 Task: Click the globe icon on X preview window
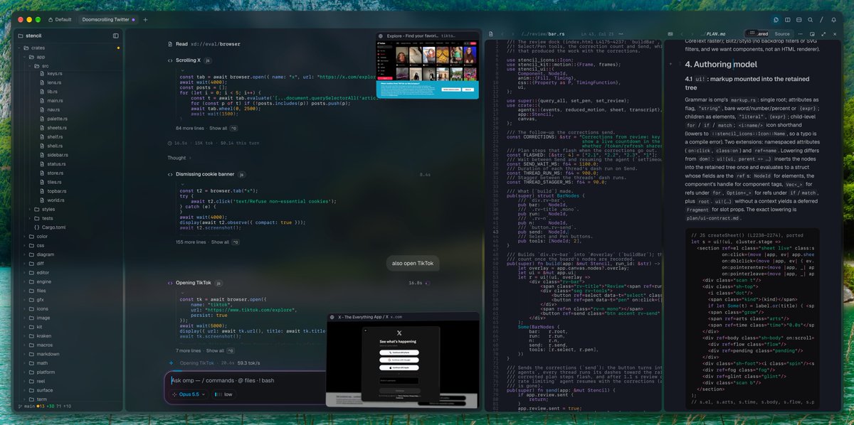pyautogui.click(x=332, y=316)
